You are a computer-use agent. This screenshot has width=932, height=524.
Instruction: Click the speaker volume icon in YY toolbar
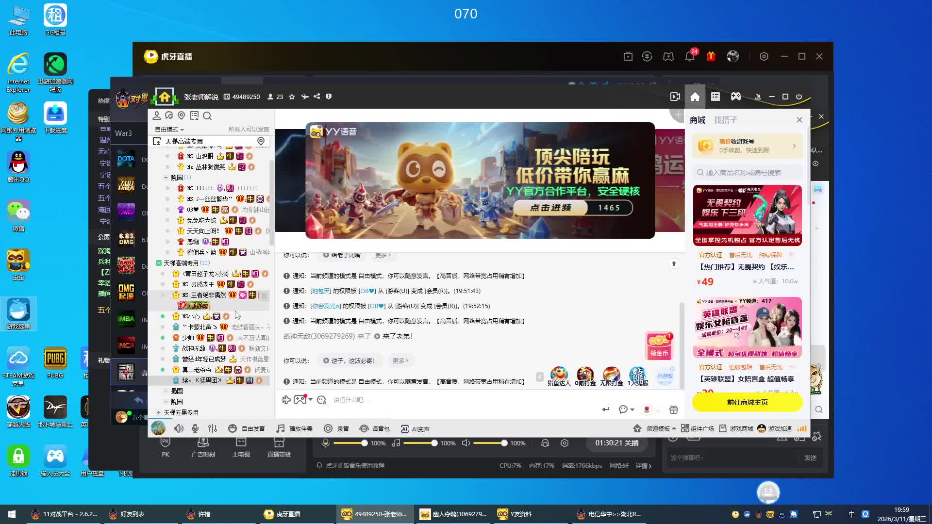[179, 428]
